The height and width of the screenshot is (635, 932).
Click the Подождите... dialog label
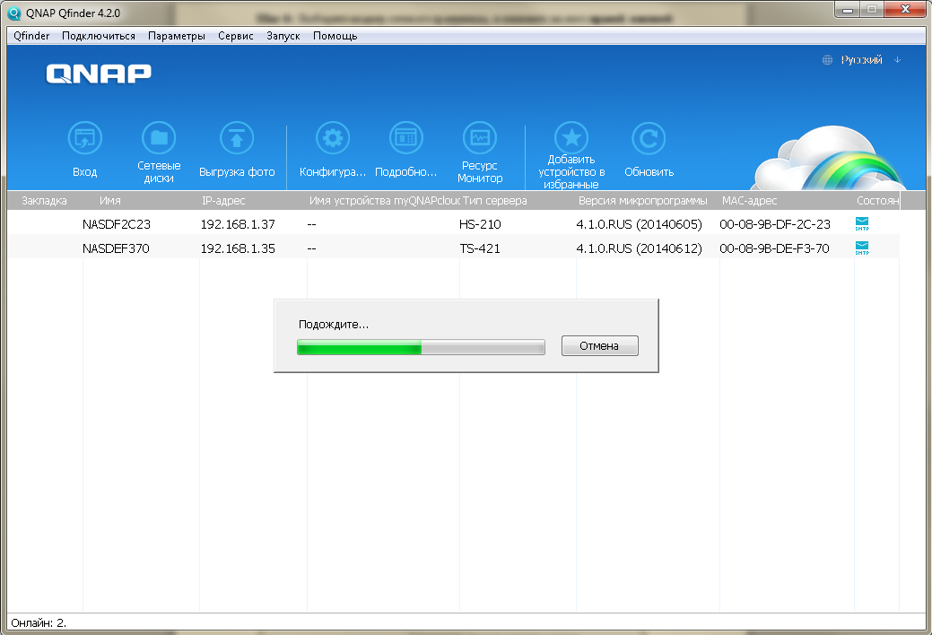(334, 325)
